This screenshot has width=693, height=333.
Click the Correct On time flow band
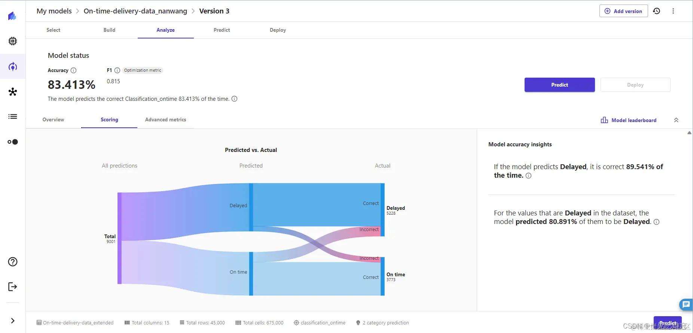click(317, 279)
